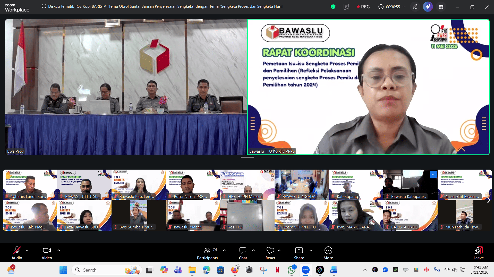Expand the meeting timer dropdown arrow
The image size is (494, 277).
pyautogui.click(x=404, y=7)
